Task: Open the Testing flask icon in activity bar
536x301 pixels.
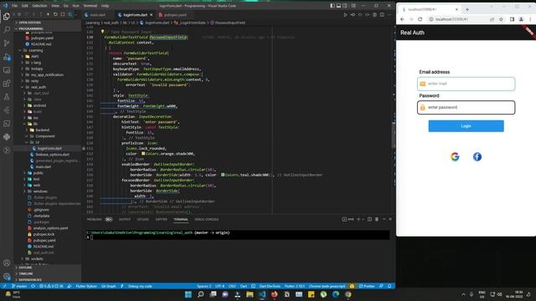Action: [7, 97]
